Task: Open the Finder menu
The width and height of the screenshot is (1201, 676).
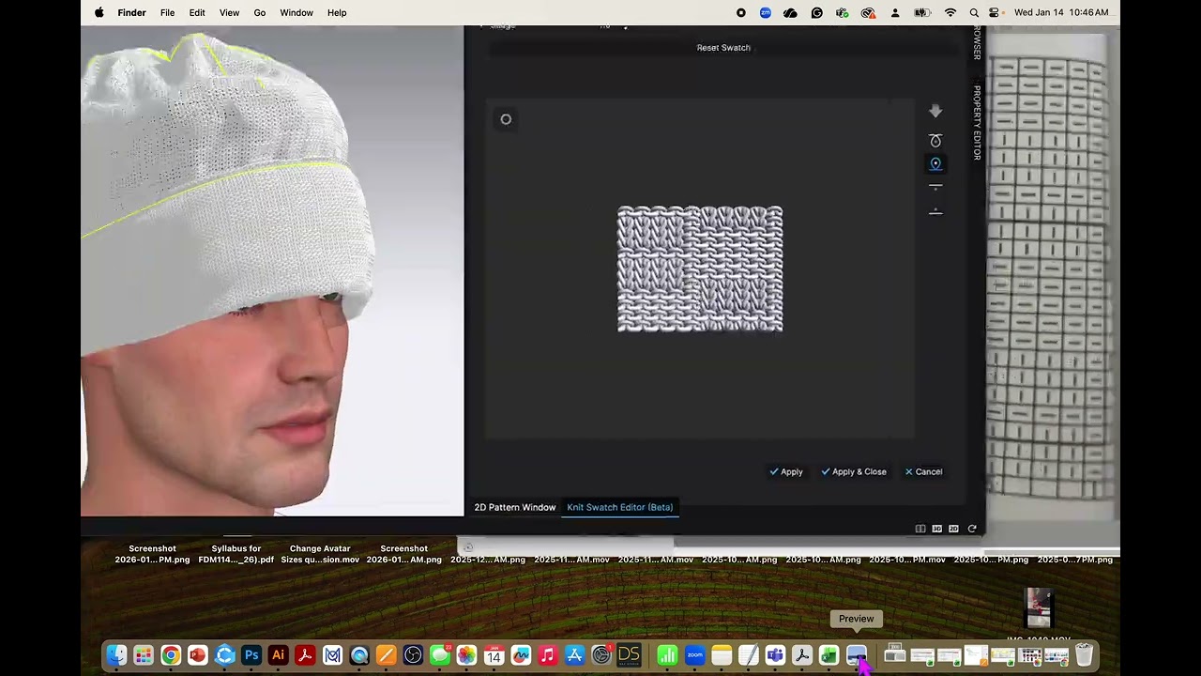Action: pos(131,13)
